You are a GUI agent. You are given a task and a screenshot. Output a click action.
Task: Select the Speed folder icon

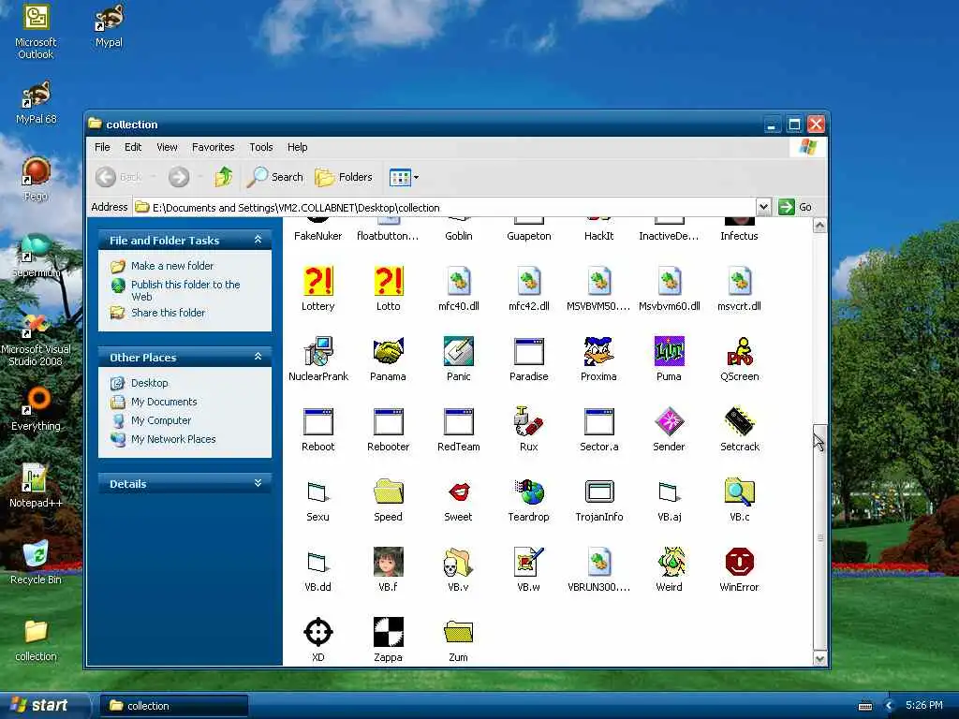pyautogui.click(x=389, y=492)
